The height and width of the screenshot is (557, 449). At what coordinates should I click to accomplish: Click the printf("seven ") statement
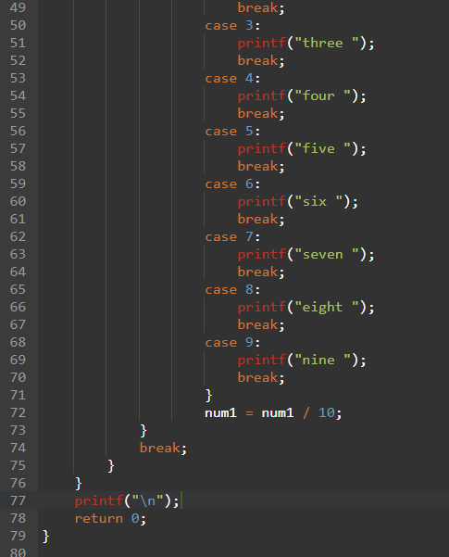pyautogui.click(x=306, y=254)
